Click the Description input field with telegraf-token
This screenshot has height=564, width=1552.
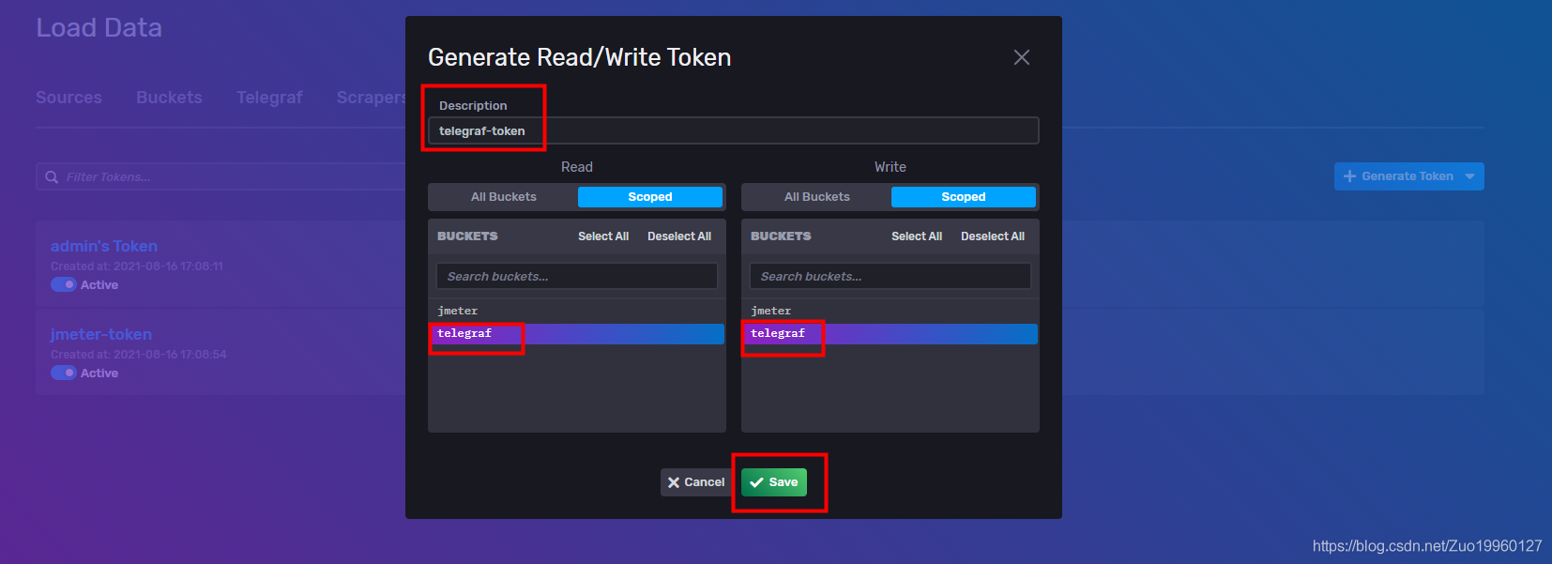point(733,130)
